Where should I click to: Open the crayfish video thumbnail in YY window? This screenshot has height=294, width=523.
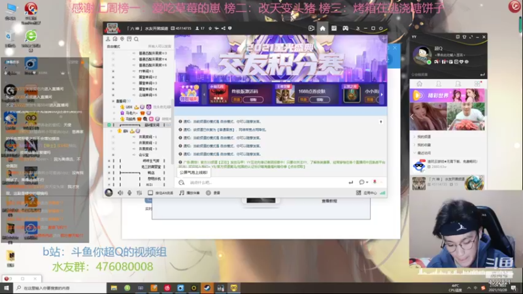pyautogui.click(x=466, y=116)
